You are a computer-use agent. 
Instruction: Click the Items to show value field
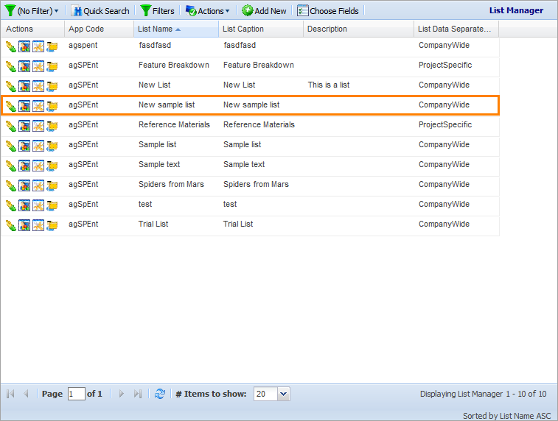(265, 394)
